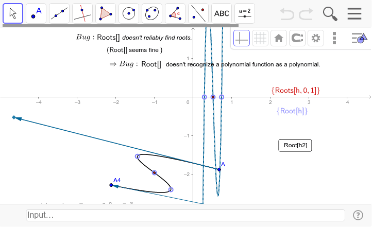Screen dimensions: 372x227
Task: Select the Angle tool
Action: tap(175, 13)
